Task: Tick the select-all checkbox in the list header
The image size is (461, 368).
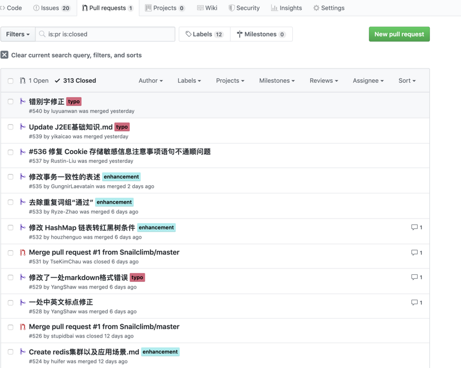Action: pos(10,80)
